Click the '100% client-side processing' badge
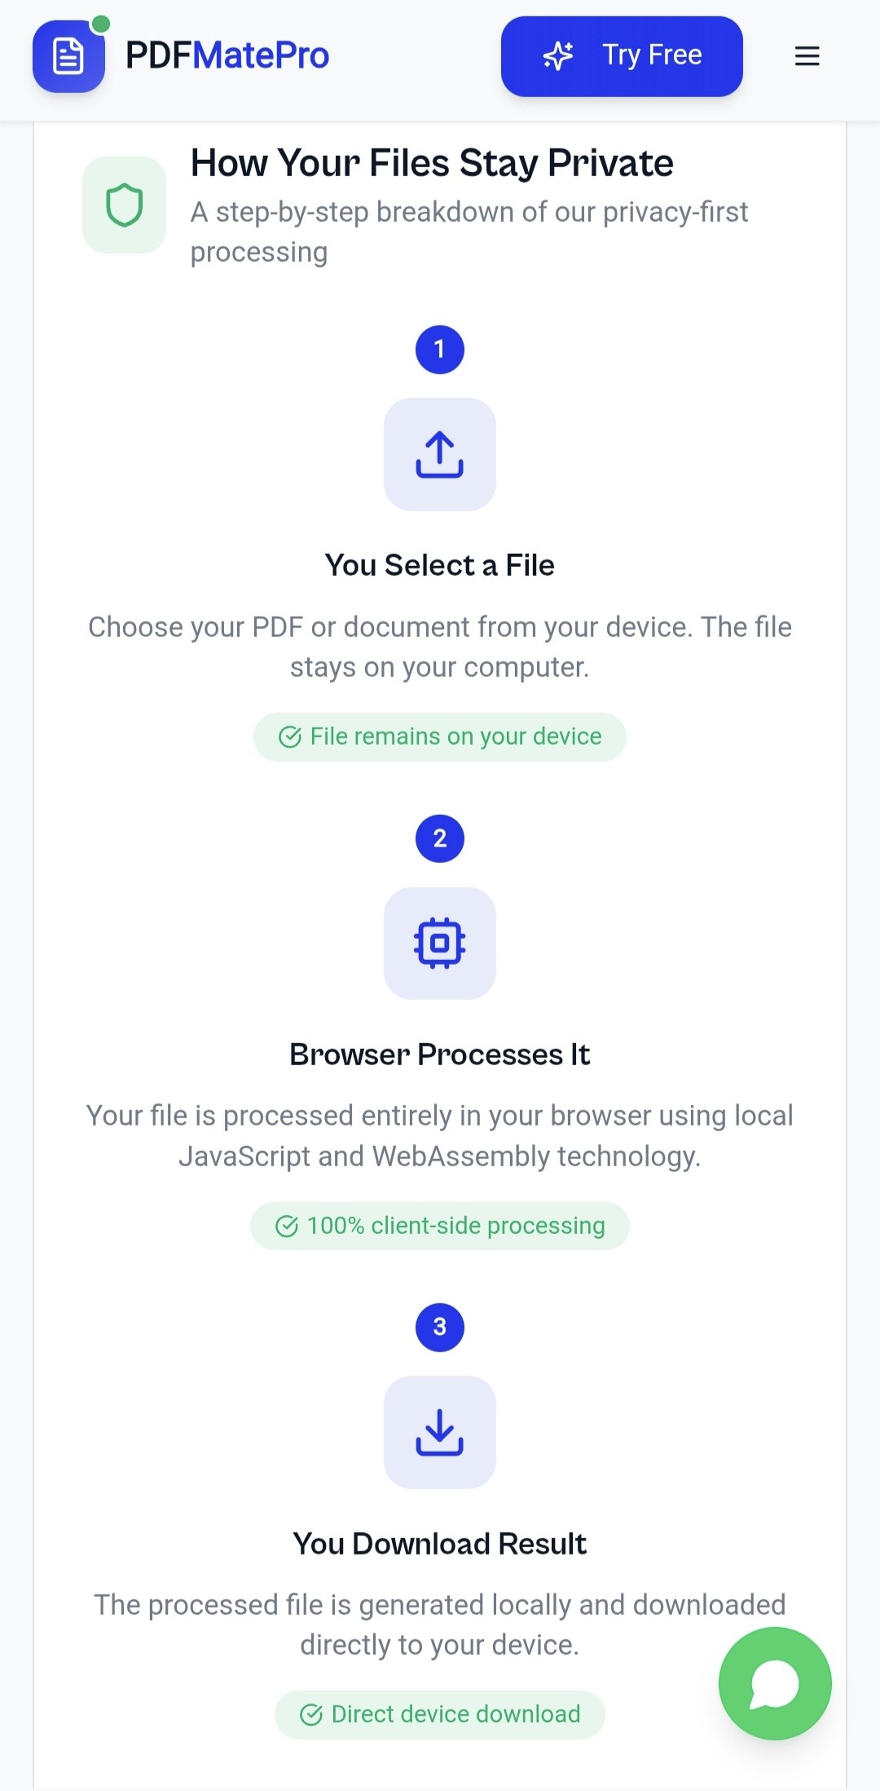 [x=439, y=1225]
